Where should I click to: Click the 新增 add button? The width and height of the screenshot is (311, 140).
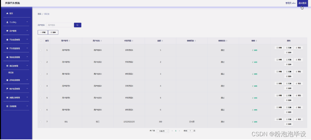point(43,32)
